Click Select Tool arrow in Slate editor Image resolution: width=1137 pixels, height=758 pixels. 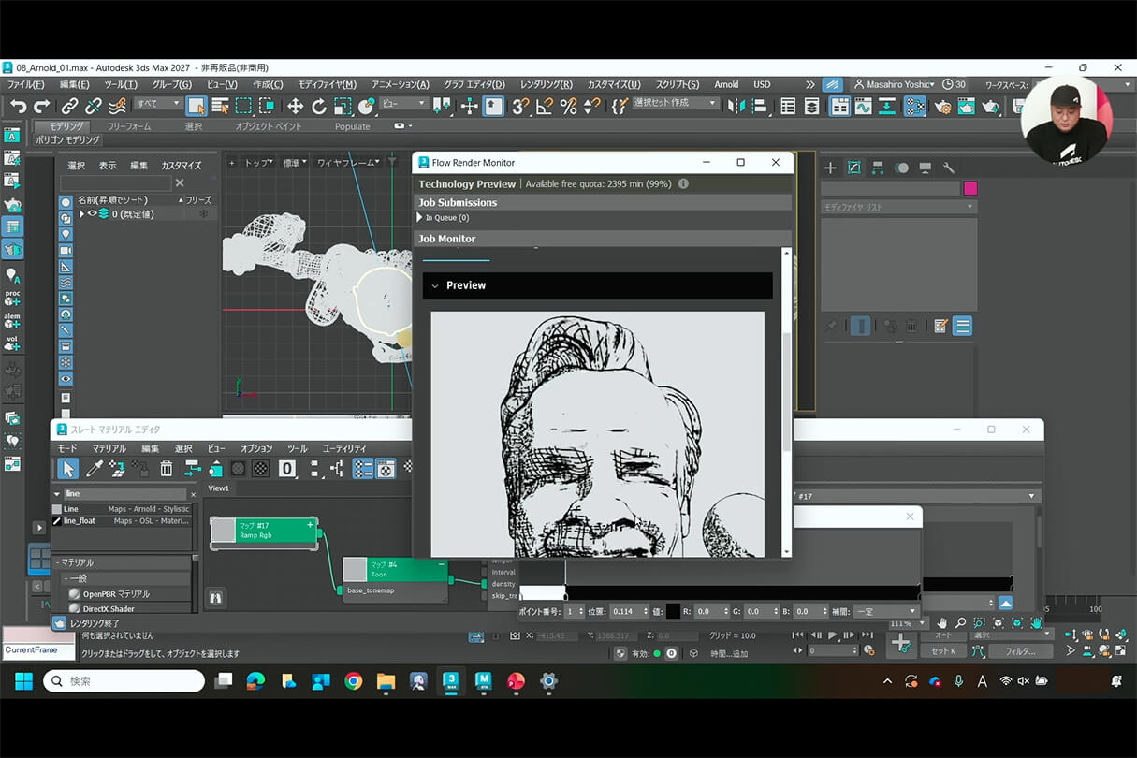tap(67, 468)
